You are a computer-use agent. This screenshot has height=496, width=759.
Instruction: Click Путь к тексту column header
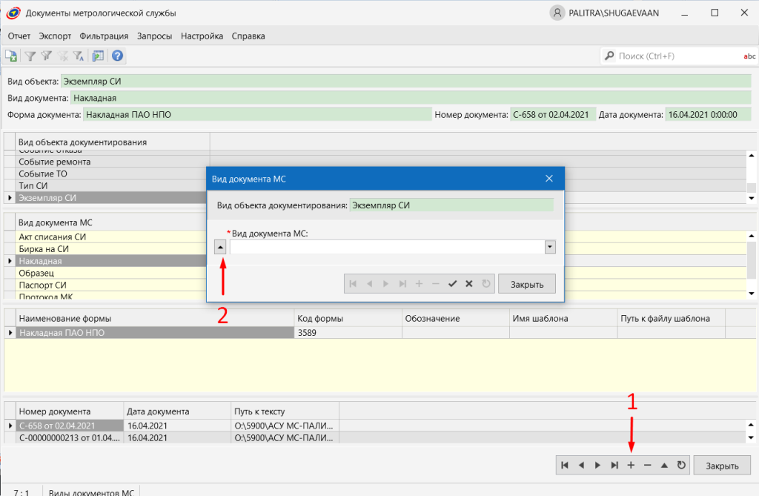(285, 411)
